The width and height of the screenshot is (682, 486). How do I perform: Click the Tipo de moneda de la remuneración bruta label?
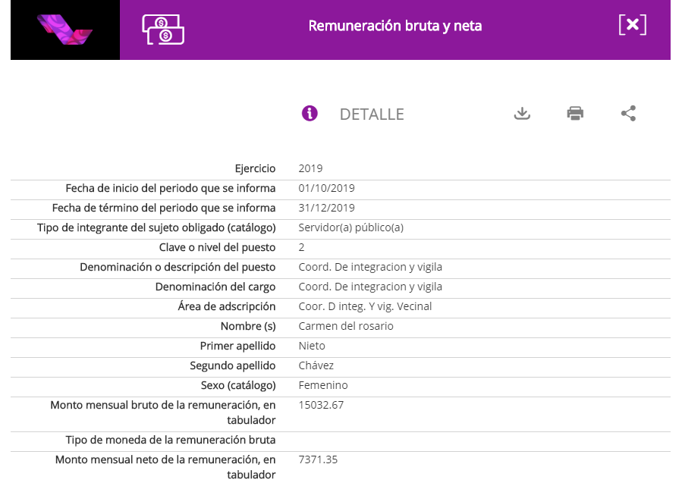[x=171, y=440]
